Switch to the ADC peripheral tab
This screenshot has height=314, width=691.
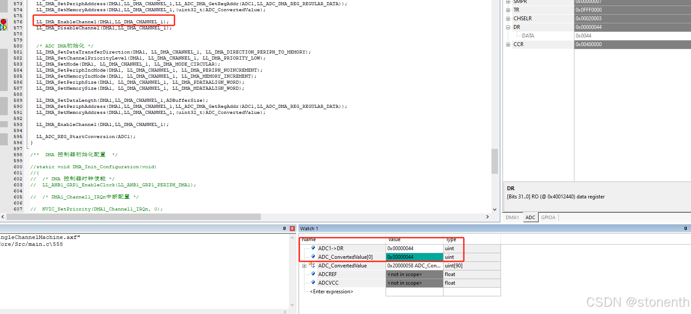530,217
